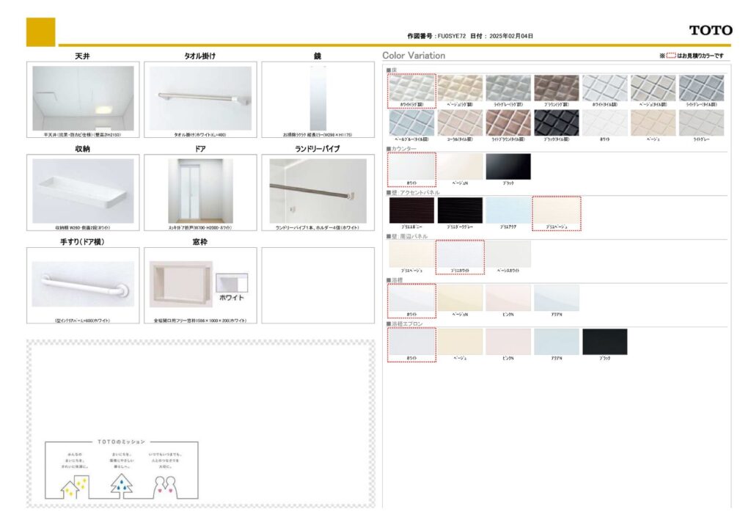Select the 収納 storage shelf image
751x520 pixels.
click(x=83, y=191)
